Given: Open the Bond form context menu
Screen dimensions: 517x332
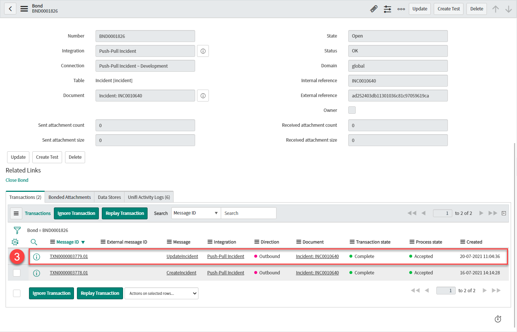Looking at the screenshot, I should (24, 9).
